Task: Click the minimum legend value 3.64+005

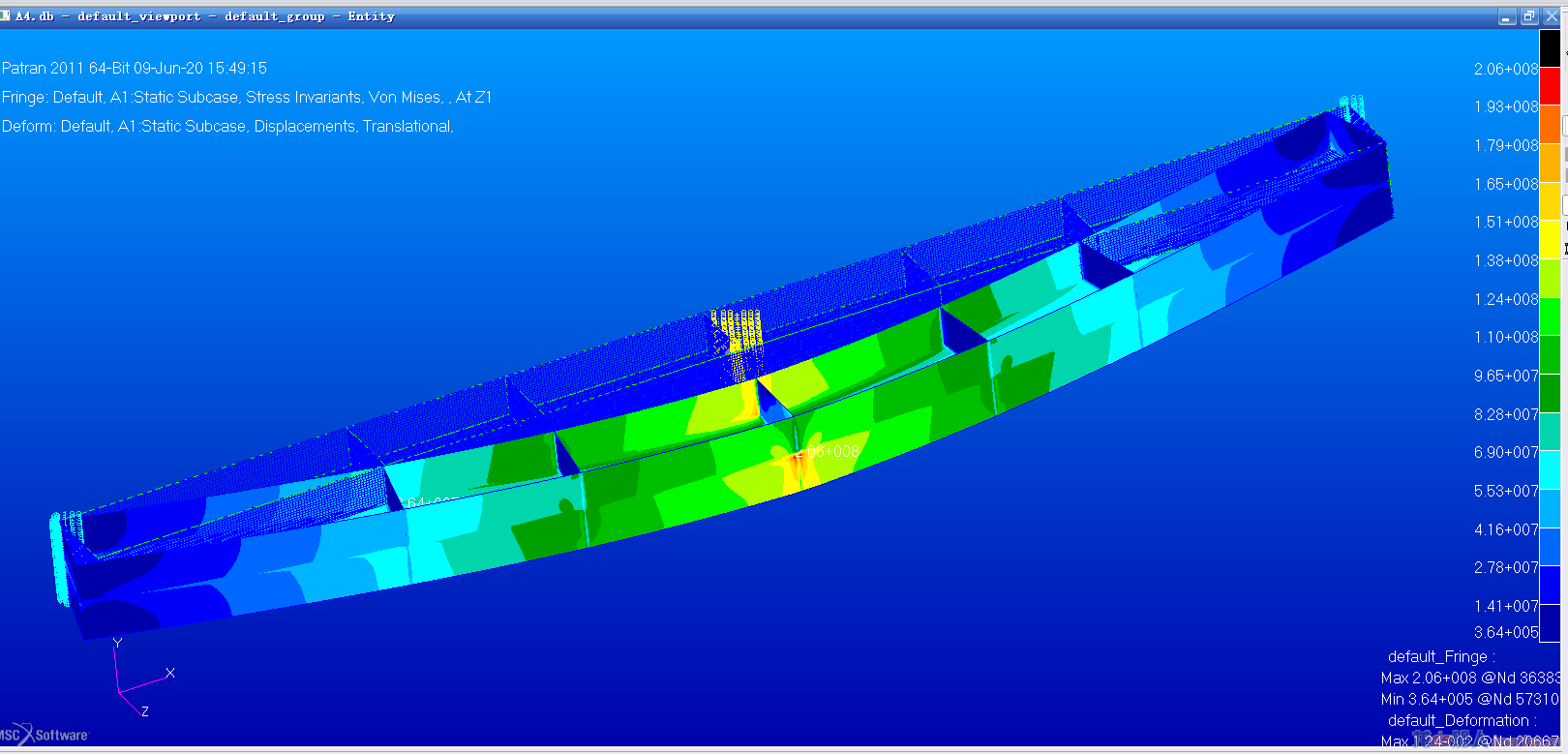Action: [1506, 632]
